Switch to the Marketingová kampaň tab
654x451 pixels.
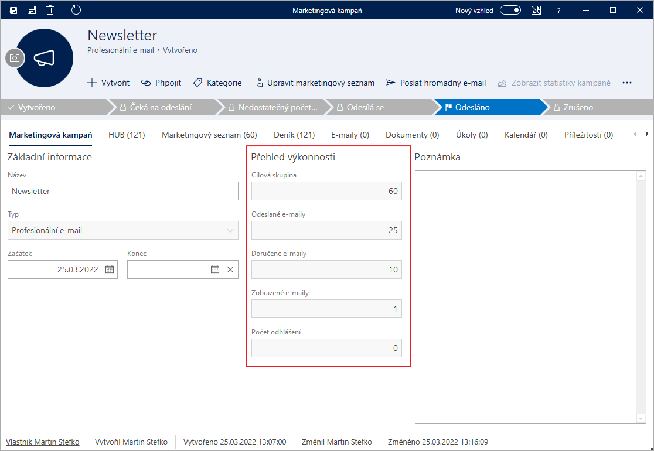coord(50,135)
